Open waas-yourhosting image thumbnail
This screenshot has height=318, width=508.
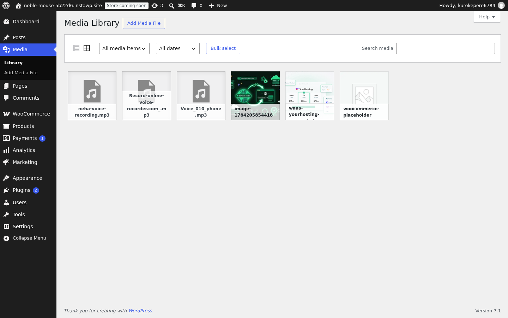pos(310,96)
